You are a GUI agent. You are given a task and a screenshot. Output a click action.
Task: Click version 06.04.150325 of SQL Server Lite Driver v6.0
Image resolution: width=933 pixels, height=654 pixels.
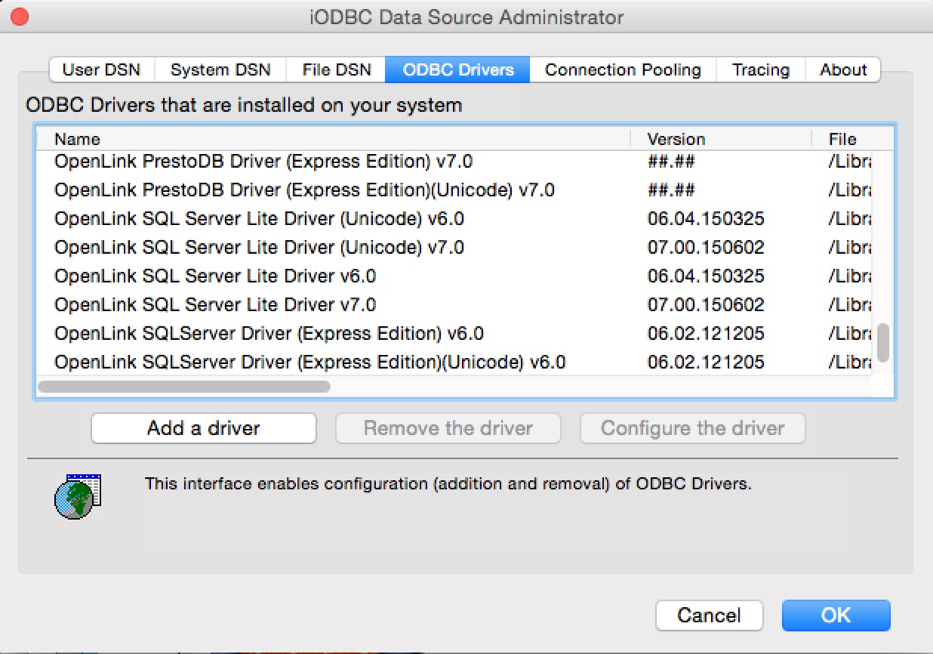[706, 276]
